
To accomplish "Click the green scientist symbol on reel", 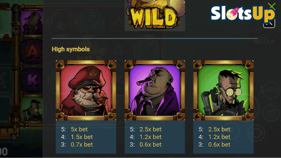I will [x=32, y=109].
